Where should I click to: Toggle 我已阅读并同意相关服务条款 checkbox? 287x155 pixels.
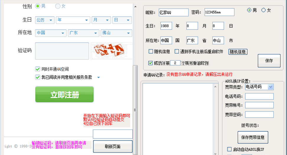click(37, 77)
